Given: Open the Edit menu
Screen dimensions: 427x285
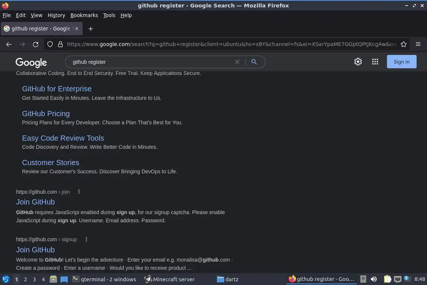Looking at the screenshot, I should [x=21, y=15].
